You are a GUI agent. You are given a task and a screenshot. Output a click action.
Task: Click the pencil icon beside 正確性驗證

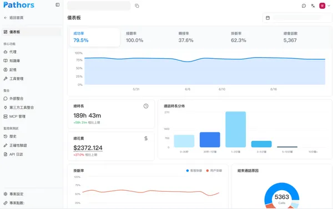(x=6, y=145)
